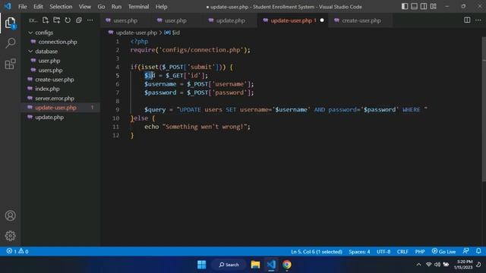Open notifications bell in status bar
The width and height of the screenshot is (486, 273).
(478, 251)
